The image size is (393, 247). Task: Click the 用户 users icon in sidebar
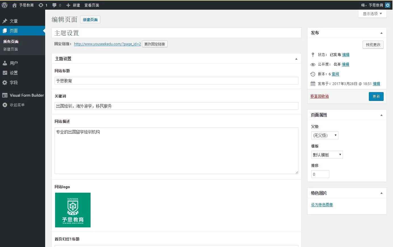[x=5, y=63]
